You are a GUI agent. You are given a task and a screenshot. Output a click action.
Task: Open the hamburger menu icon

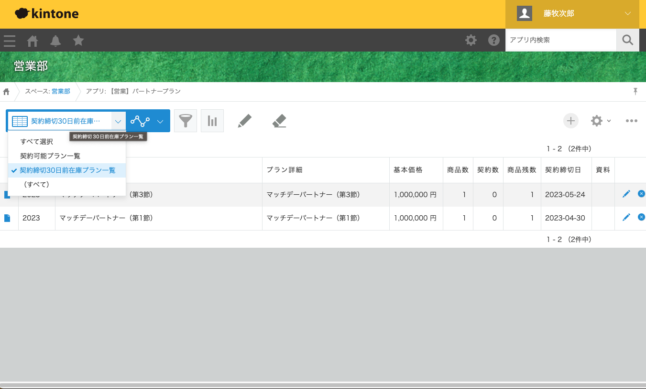click(10, 41)
